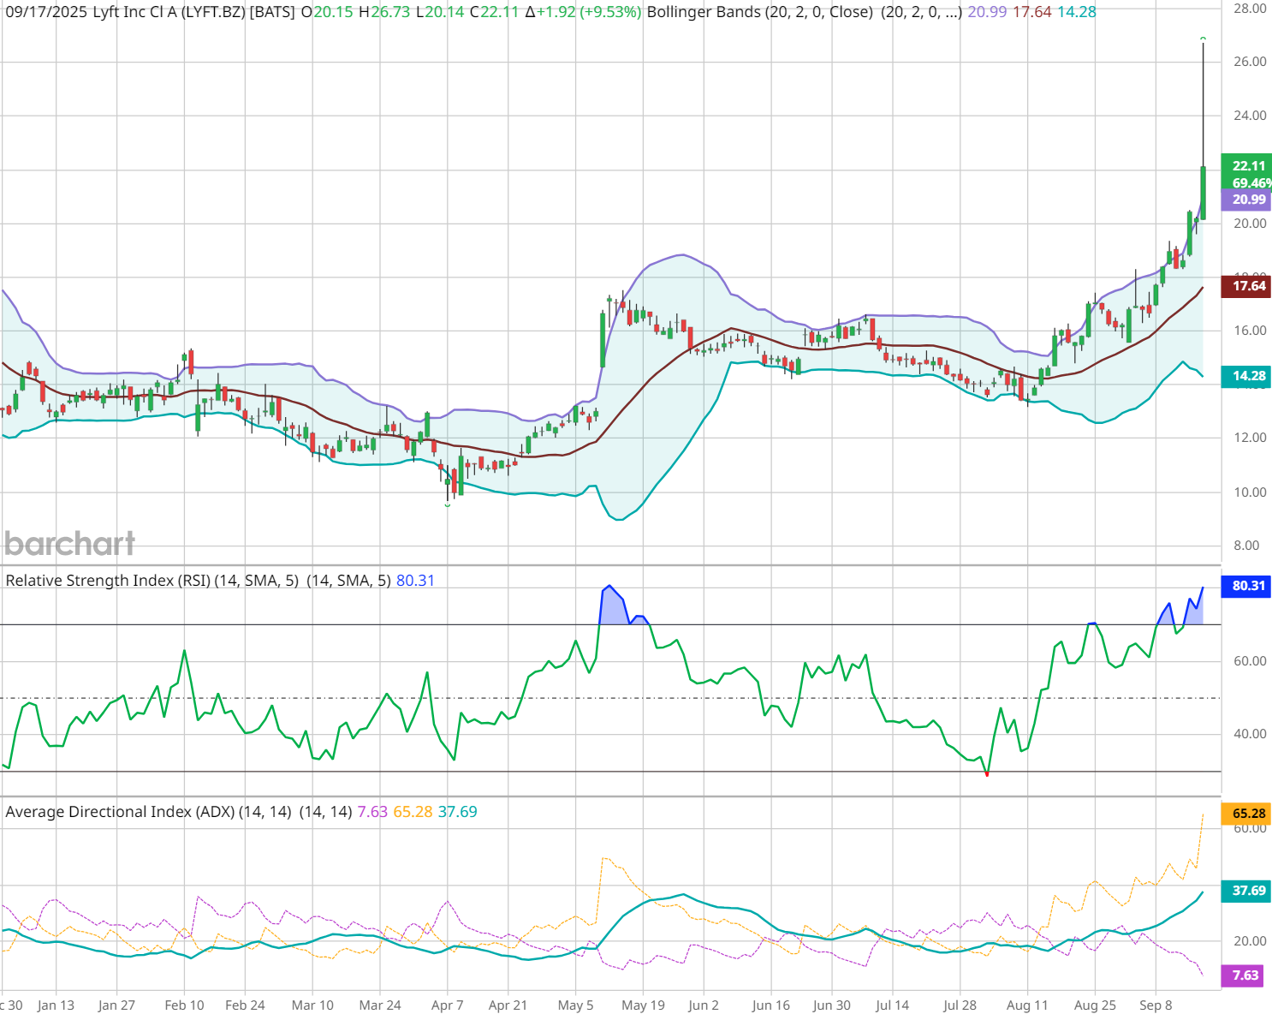Click the Jan 27 date label
1272x1020 pixels.
[116, 1005]
